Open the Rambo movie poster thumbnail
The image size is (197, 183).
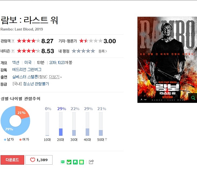tap(167, 60)
